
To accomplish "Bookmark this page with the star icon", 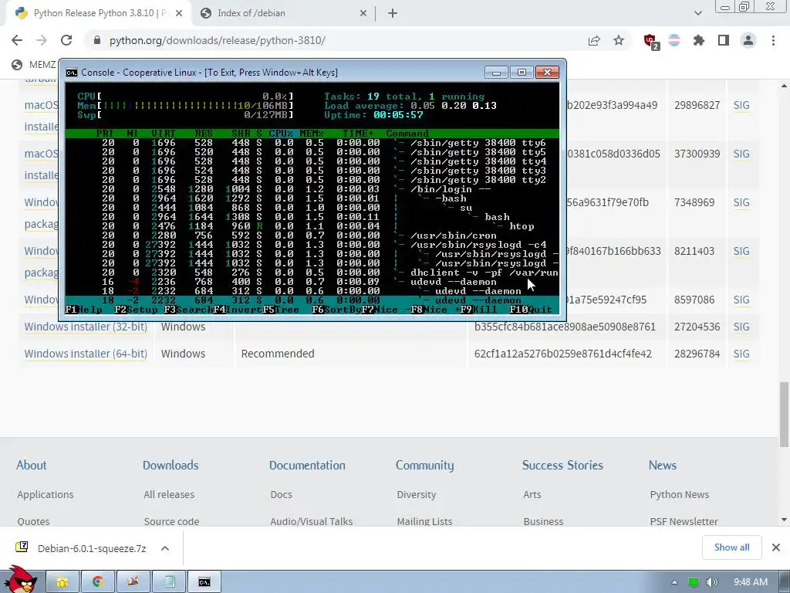I will pos(619,40).
